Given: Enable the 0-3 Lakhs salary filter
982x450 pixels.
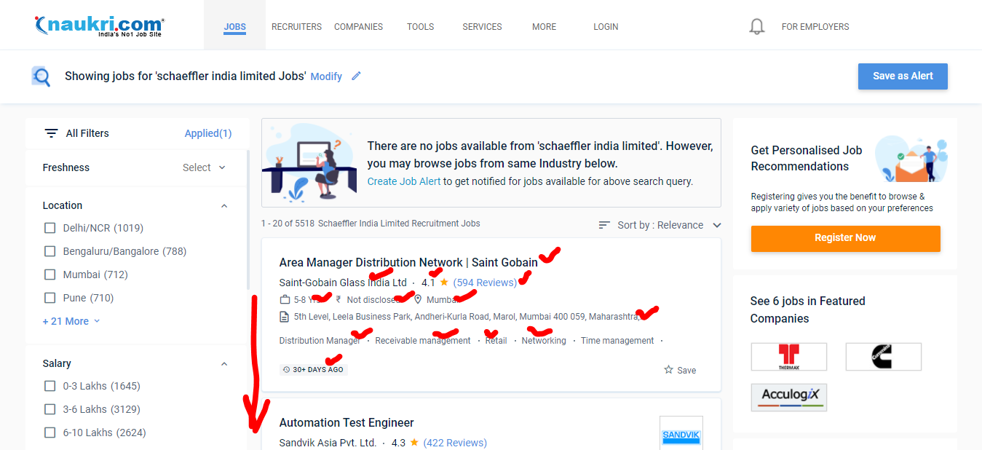Looking at the screenshot, I should click(x=50, y=386).
